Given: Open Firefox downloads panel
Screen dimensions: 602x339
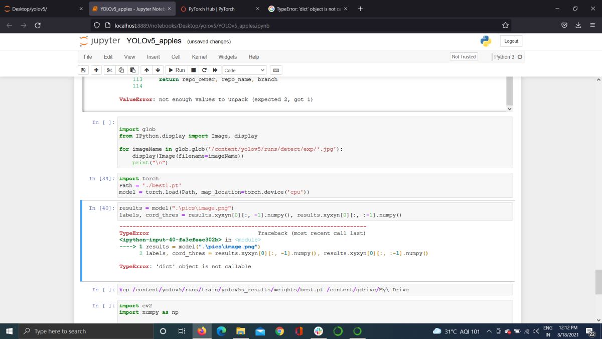Looking at the screenshot, I should pyautogui.click(x=578, y=25).
